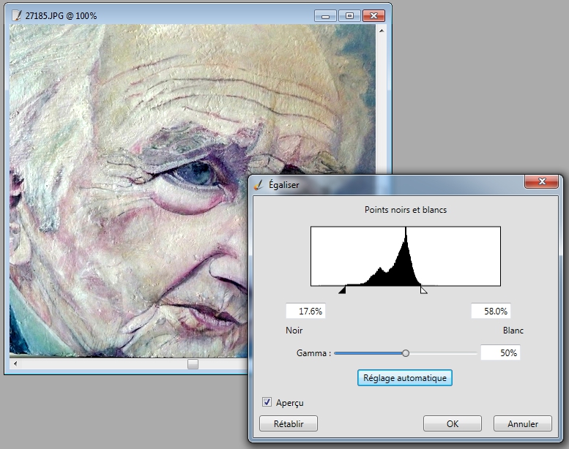Cancel with the Annuler button

click(523, 423)
